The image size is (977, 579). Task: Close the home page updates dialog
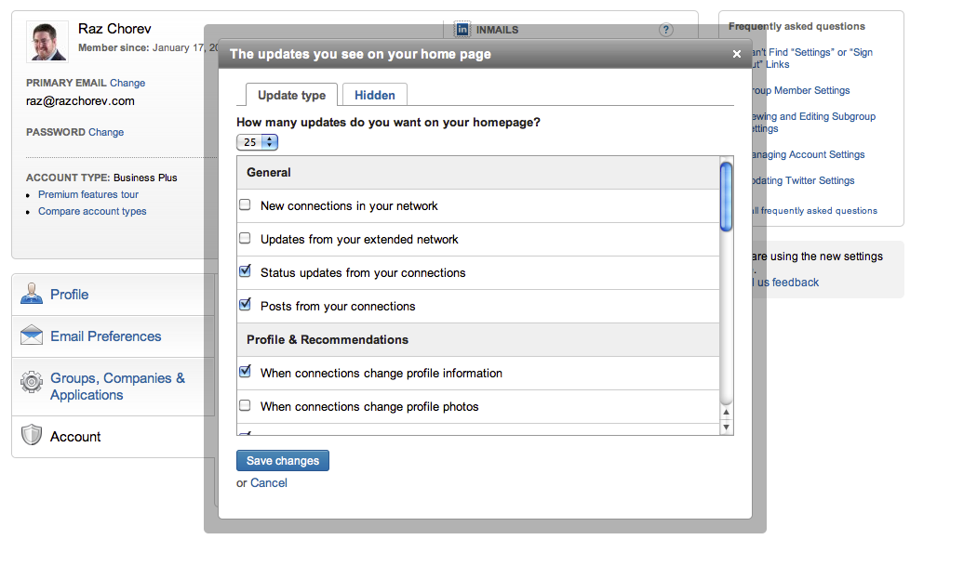click(737, 54)
